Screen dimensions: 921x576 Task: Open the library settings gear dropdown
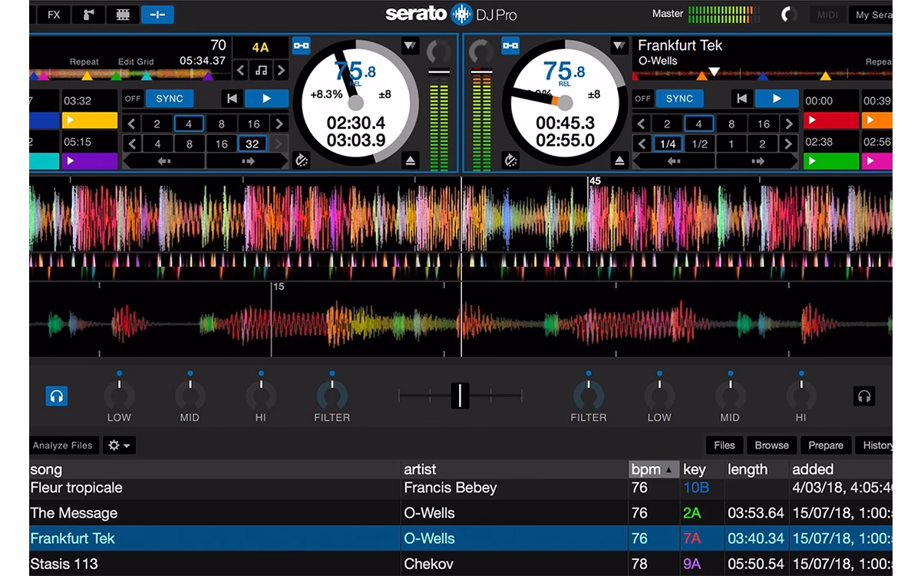[120, 445]
